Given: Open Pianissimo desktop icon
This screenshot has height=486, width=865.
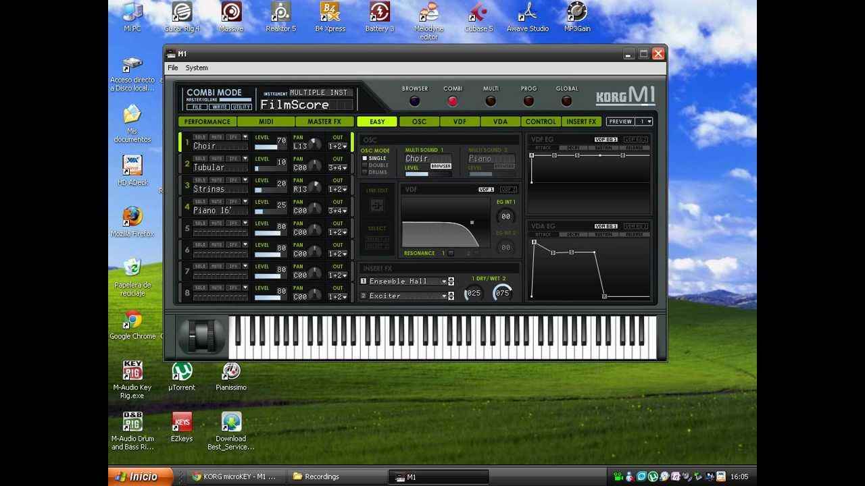Looking at the screenshot, I should 231,377.
